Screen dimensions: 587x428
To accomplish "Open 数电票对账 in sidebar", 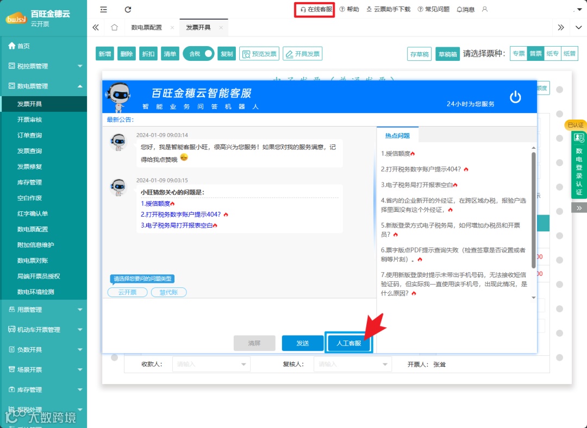I will pyautogui.click(x=43, y=261).
